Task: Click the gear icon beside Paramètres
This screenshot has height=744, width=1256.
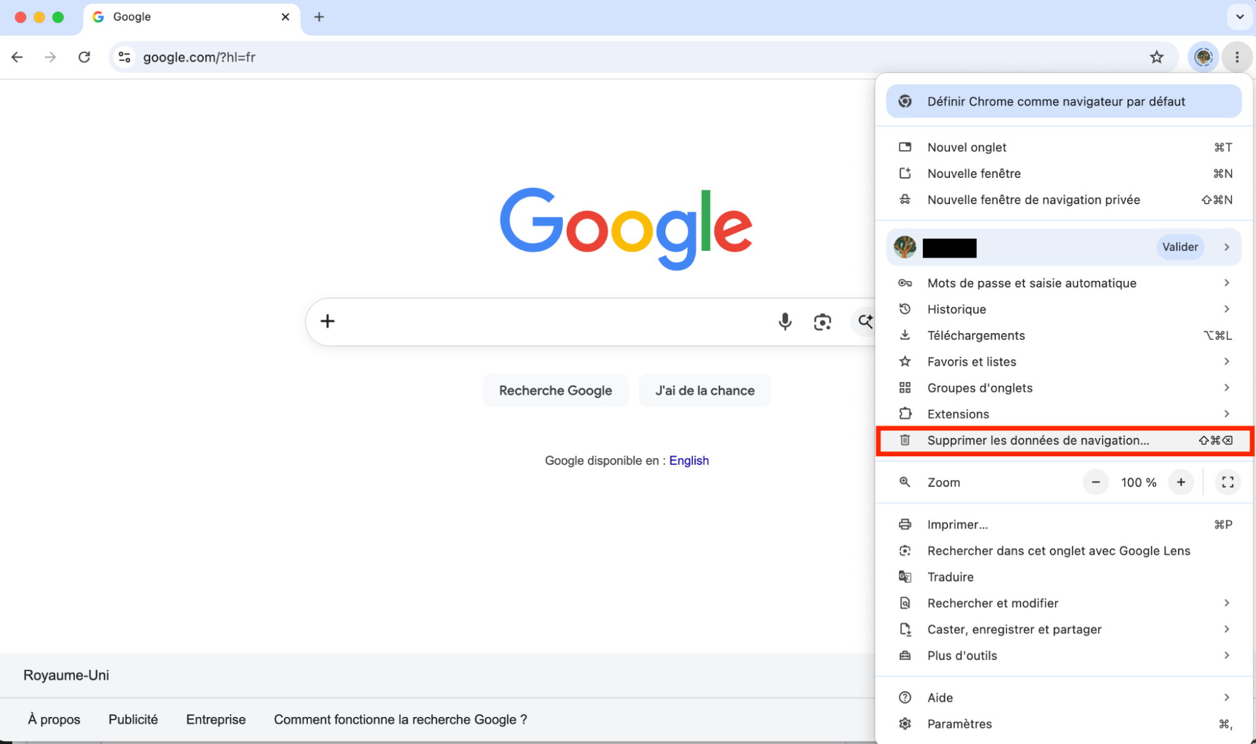Action: [x=905, y=724]
